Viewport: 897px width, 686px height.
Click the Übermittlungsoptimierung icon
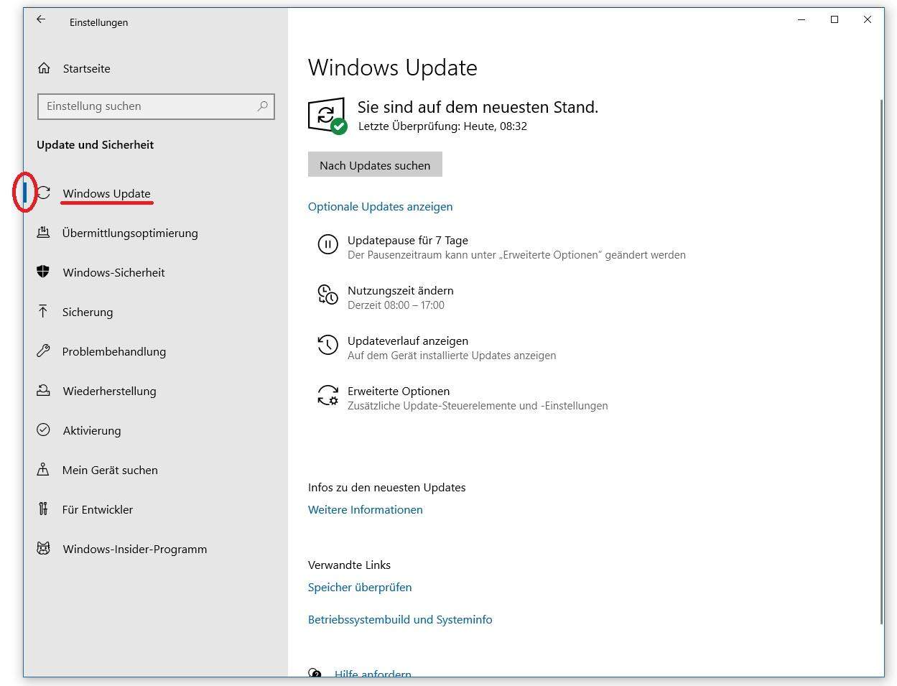click(43, 232)
